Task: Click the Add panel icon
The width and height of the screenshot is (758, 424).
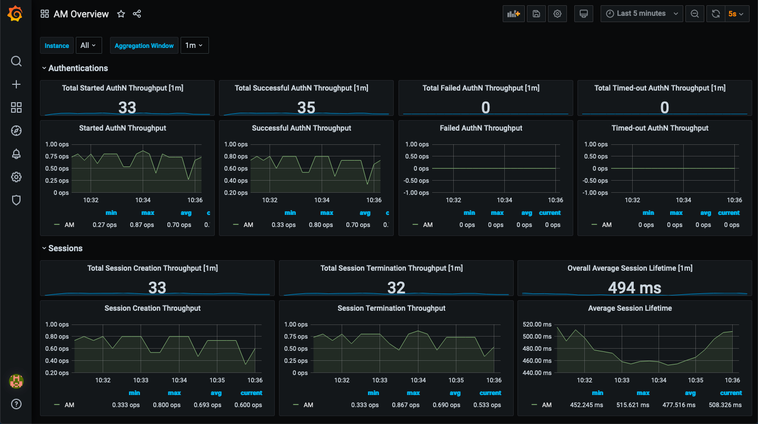Action: (x=513, y=13)
